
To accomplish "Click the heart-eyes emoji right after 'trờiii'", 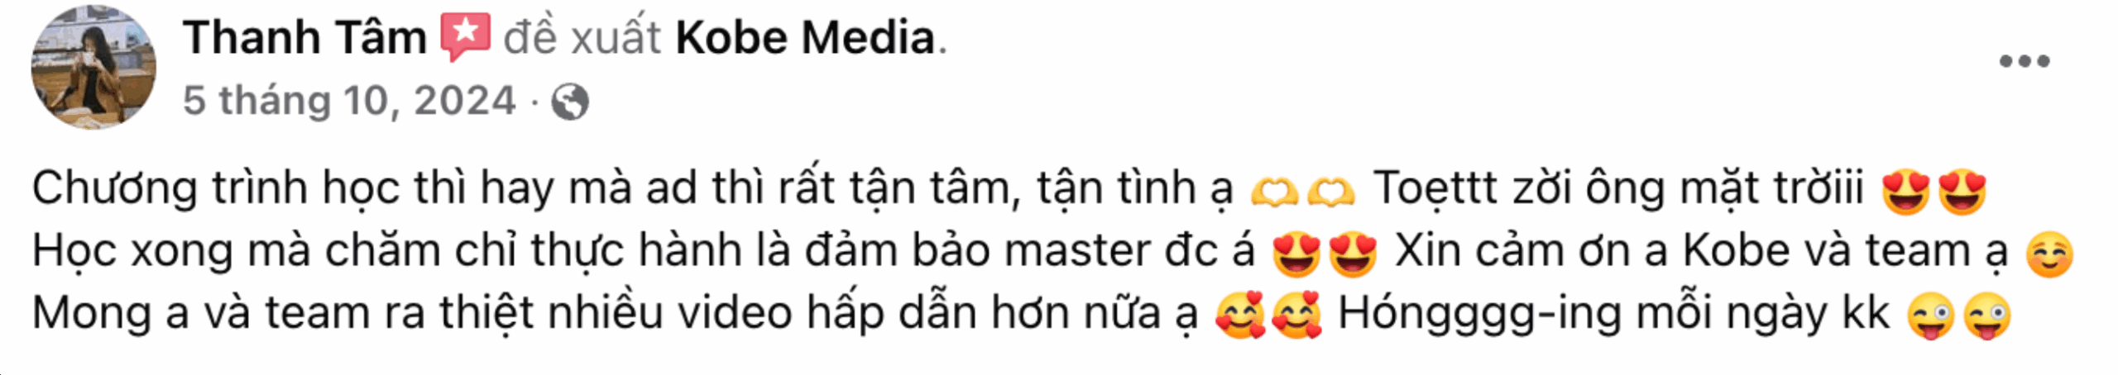I will [1905, 192].
